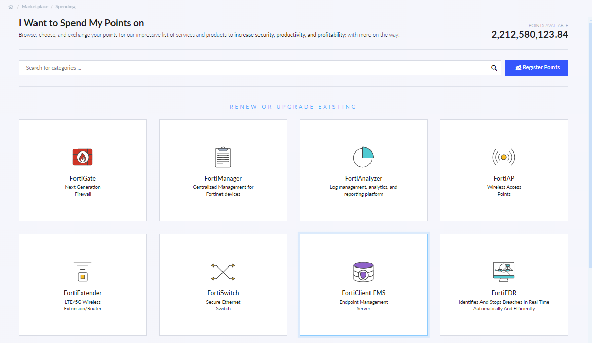Click the search magnifier icon

494,67
